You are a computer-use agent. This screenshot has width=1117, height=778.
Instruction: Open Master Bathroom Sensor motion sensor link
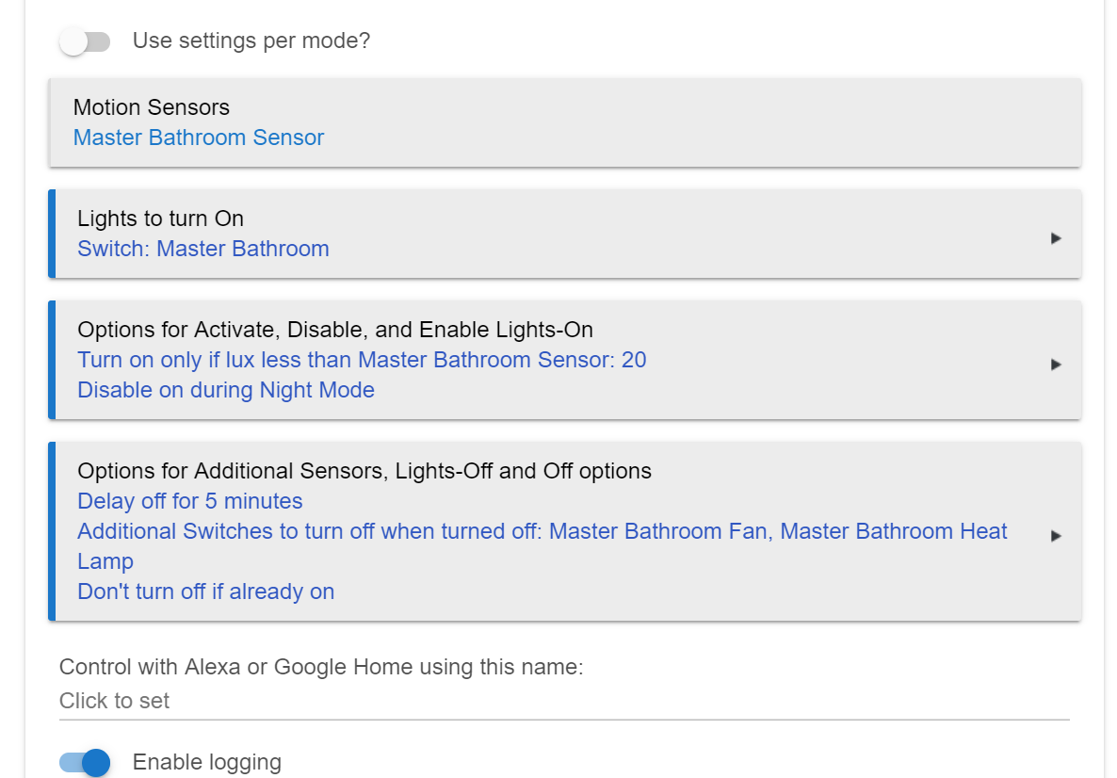[x=198, y=138]
